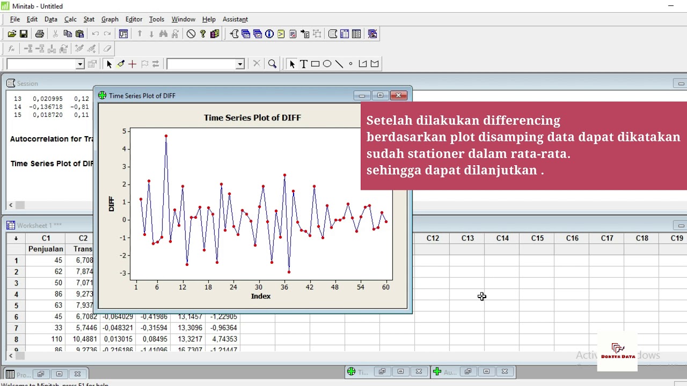Click the StatGuide icon beside the Help icon
687x386 pixels.
215,34
